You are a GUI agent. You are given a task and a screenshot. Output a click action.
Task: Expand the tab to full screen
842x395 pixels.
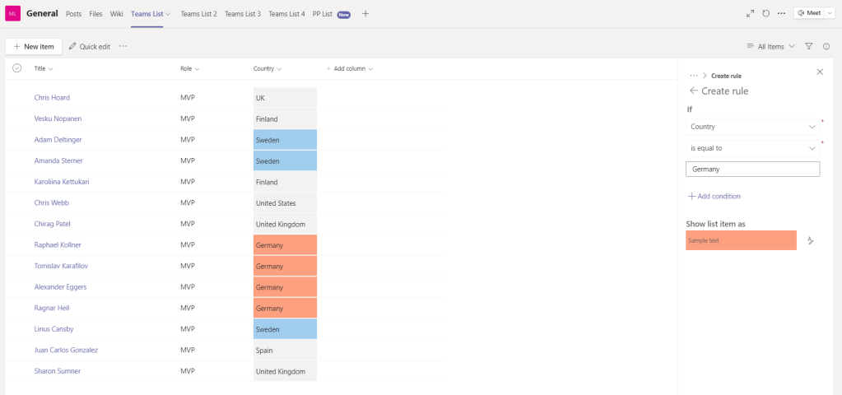point(750,13)
